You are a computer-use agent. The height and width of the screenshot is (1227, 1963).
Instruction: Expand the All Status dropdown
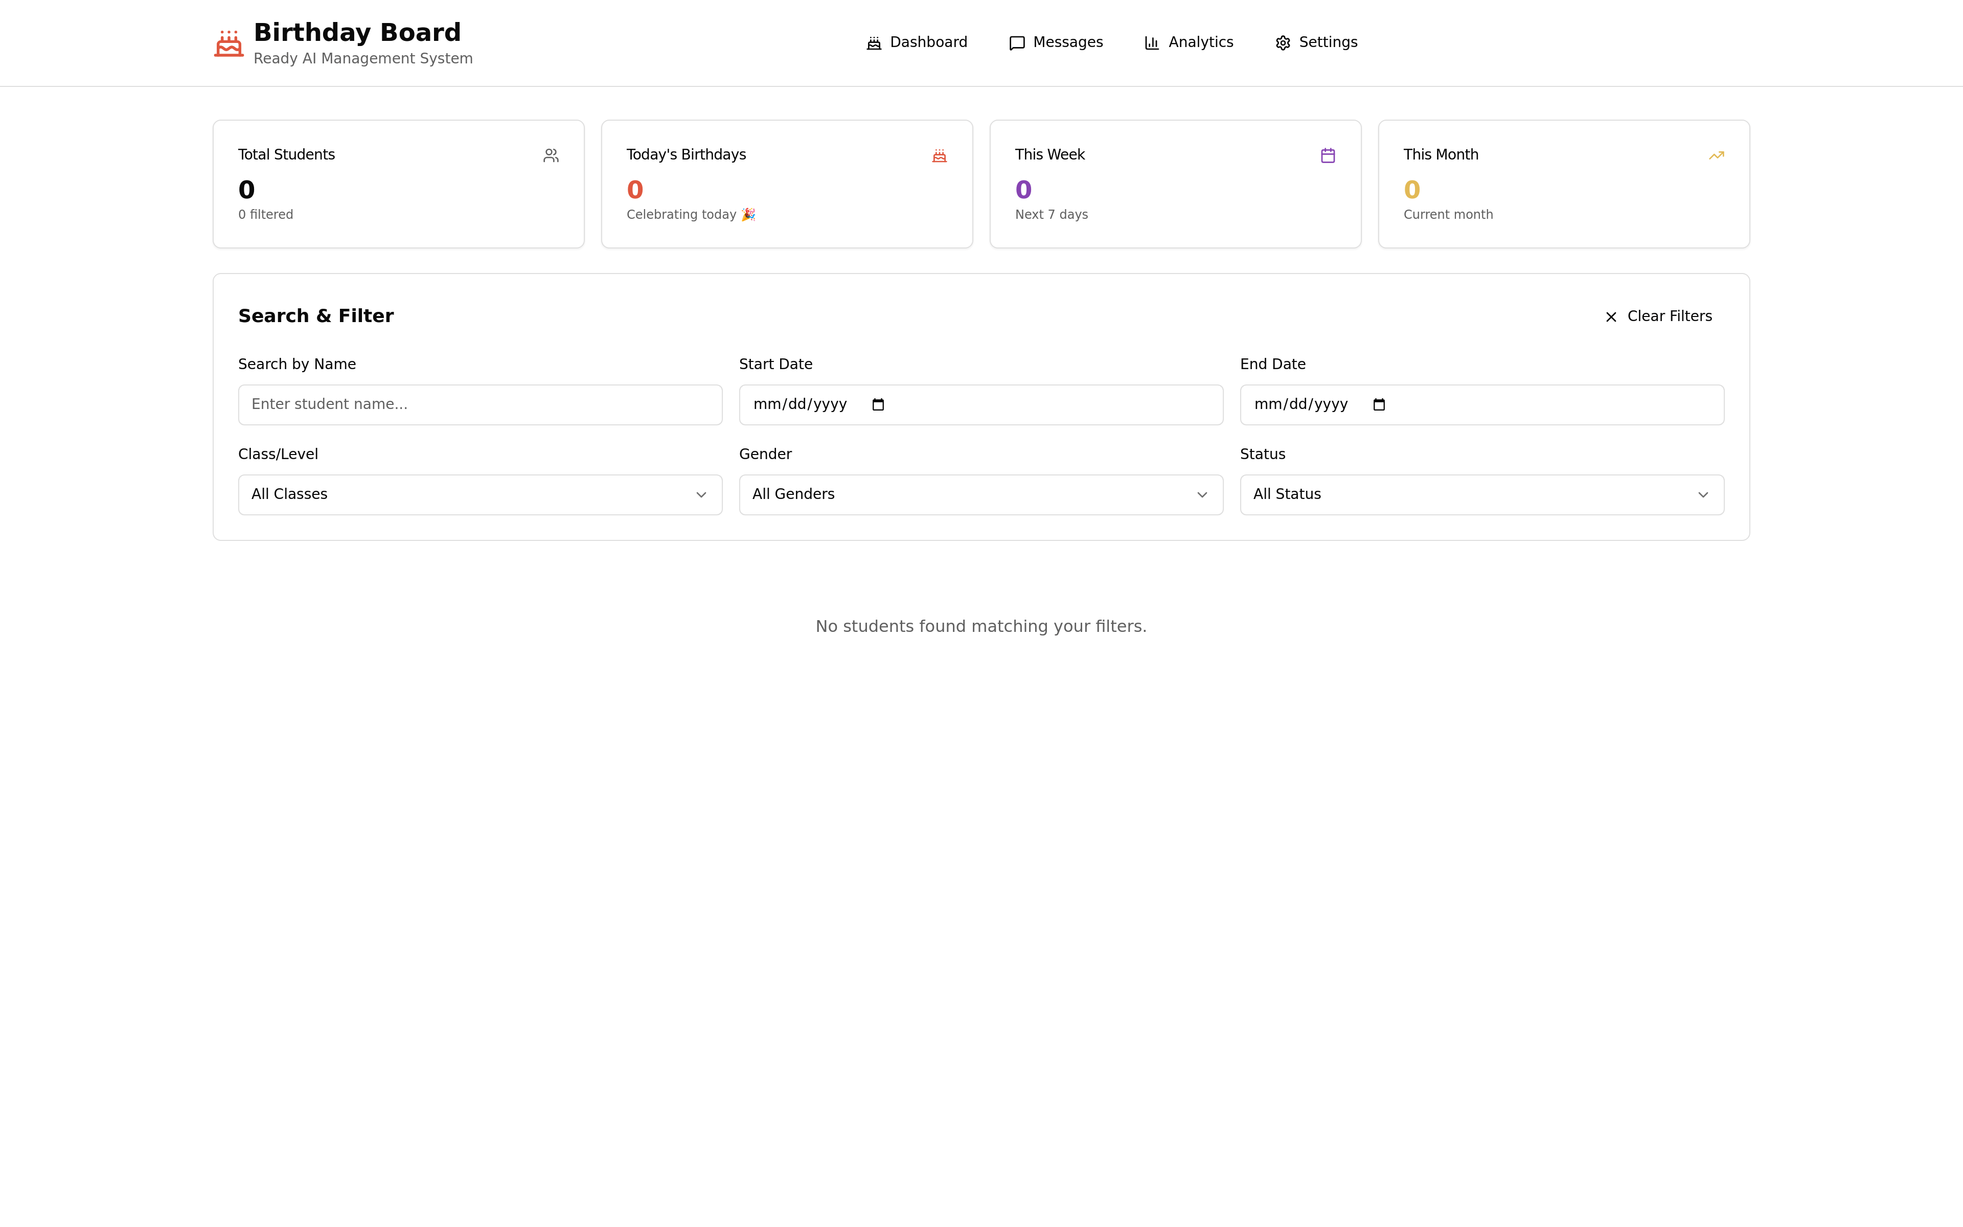click(1481, 495)
